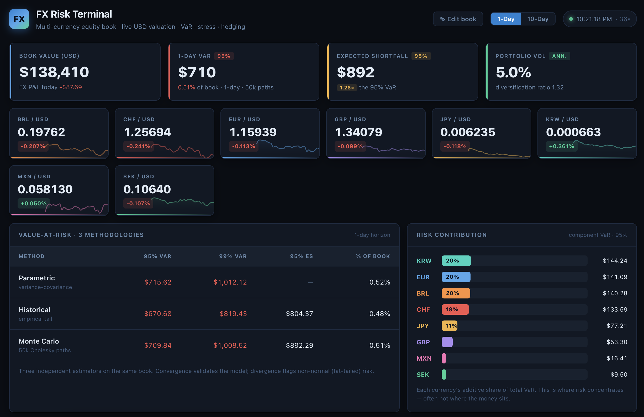Click the green live status dot
The height and width of the screenshot is (417, 644).
pos(571,19)
